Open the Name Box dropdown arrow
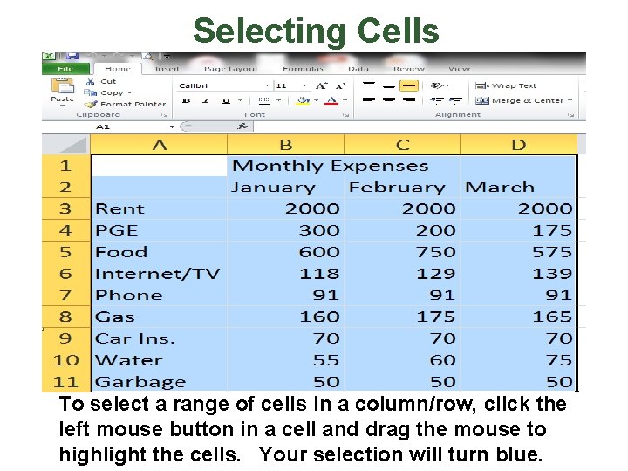The width and height of the screenshot is (628, 471). coord(172,126)
